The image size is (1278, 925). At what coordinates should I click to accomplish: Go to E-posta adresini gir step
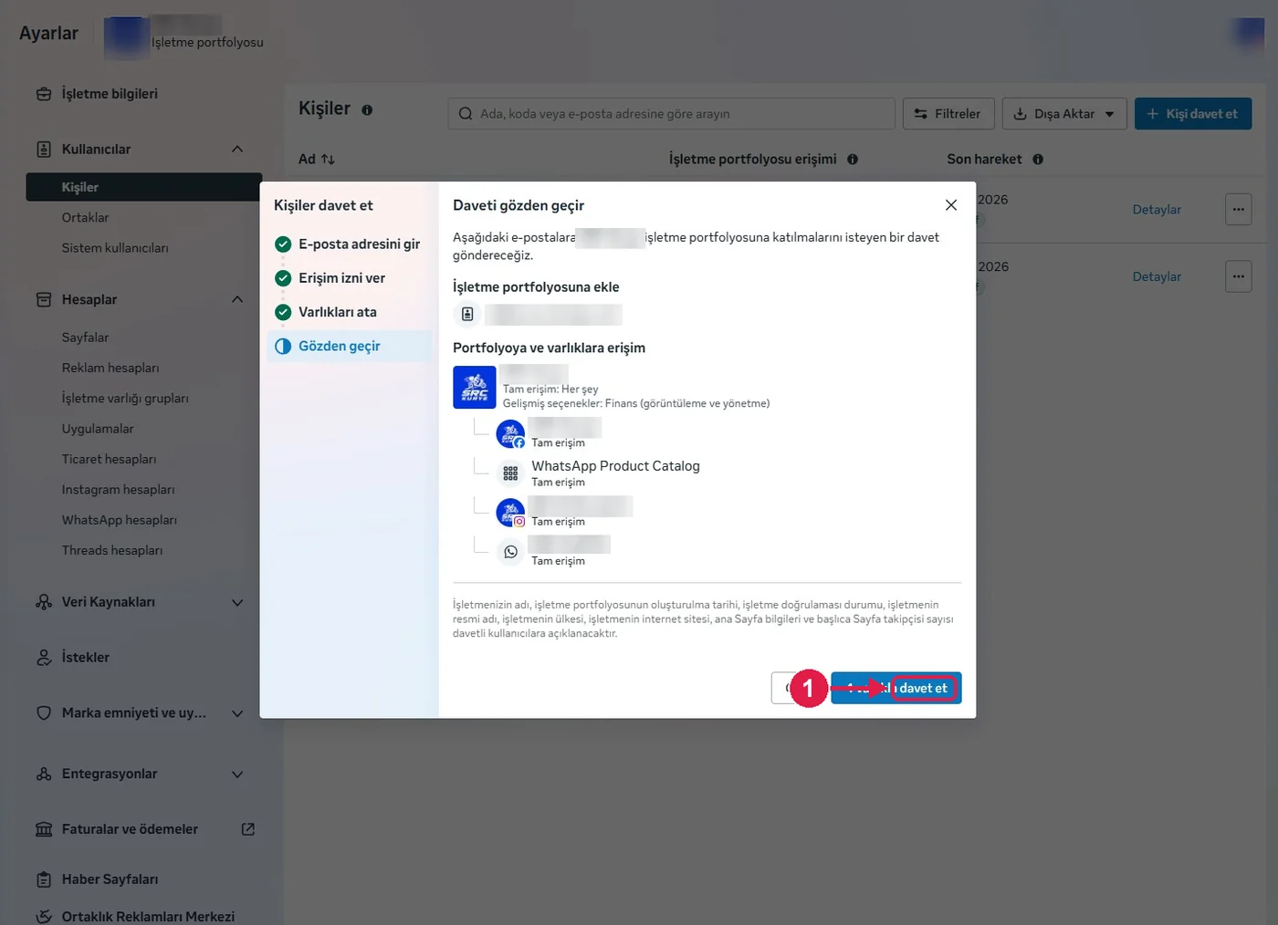(x=349, y=244)
